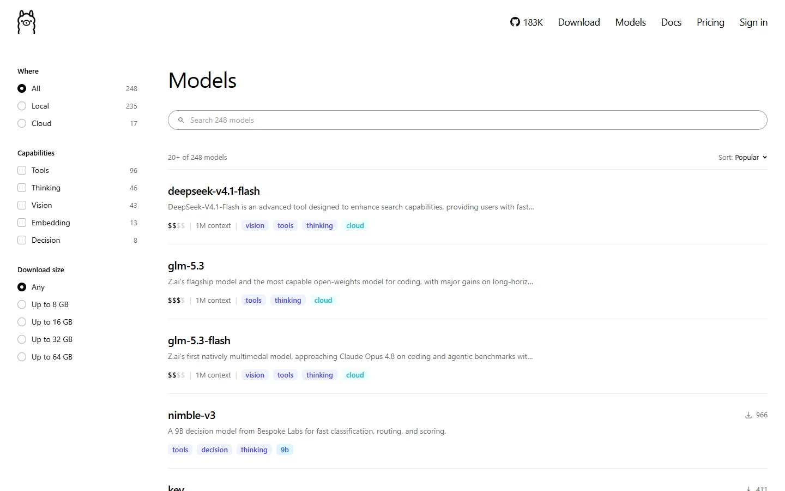Open the Pricing page
This screenshot has height=491, width=785.
(710, 22)
